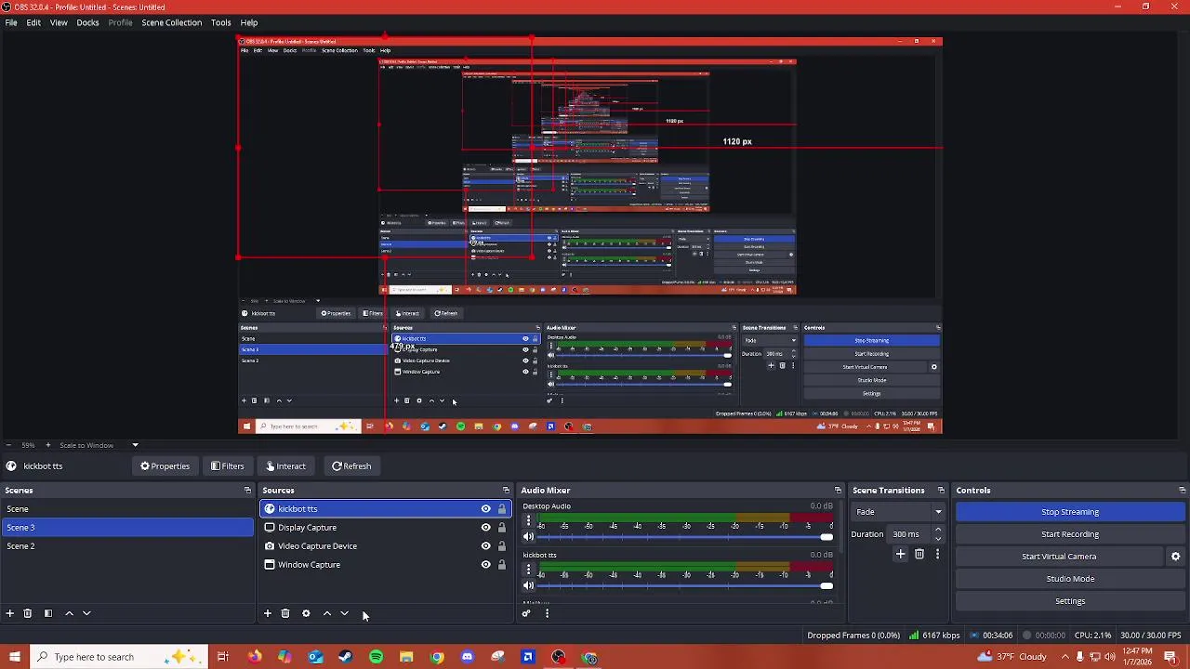Open the Fade transition dropdown

[898, 512]
